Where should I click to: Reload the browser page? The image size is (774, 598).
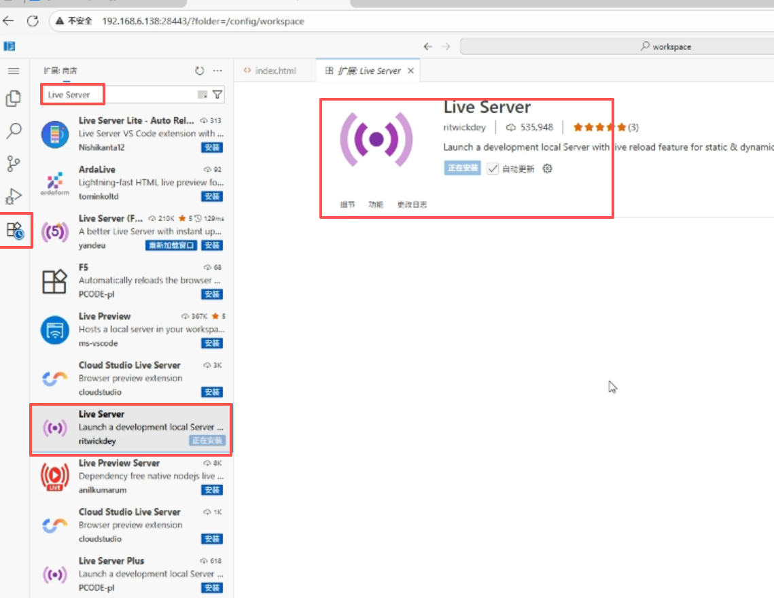(x=32, y=21)
